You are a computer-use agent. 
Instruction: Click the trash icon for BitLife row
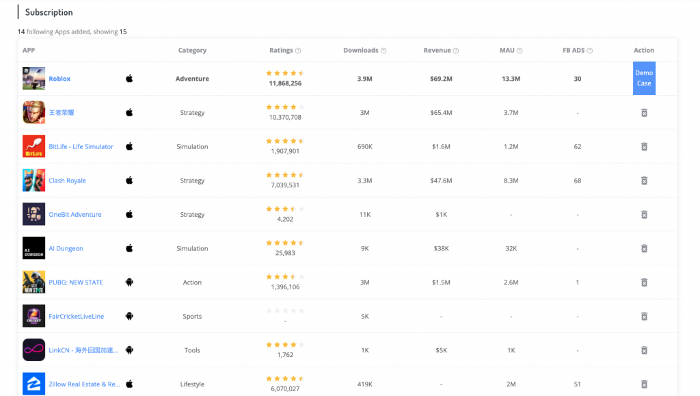tap(644, 146)
